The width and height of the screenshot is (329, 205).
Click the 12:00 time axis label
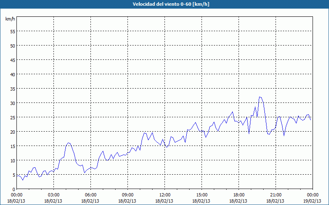(x=165, y=195)
